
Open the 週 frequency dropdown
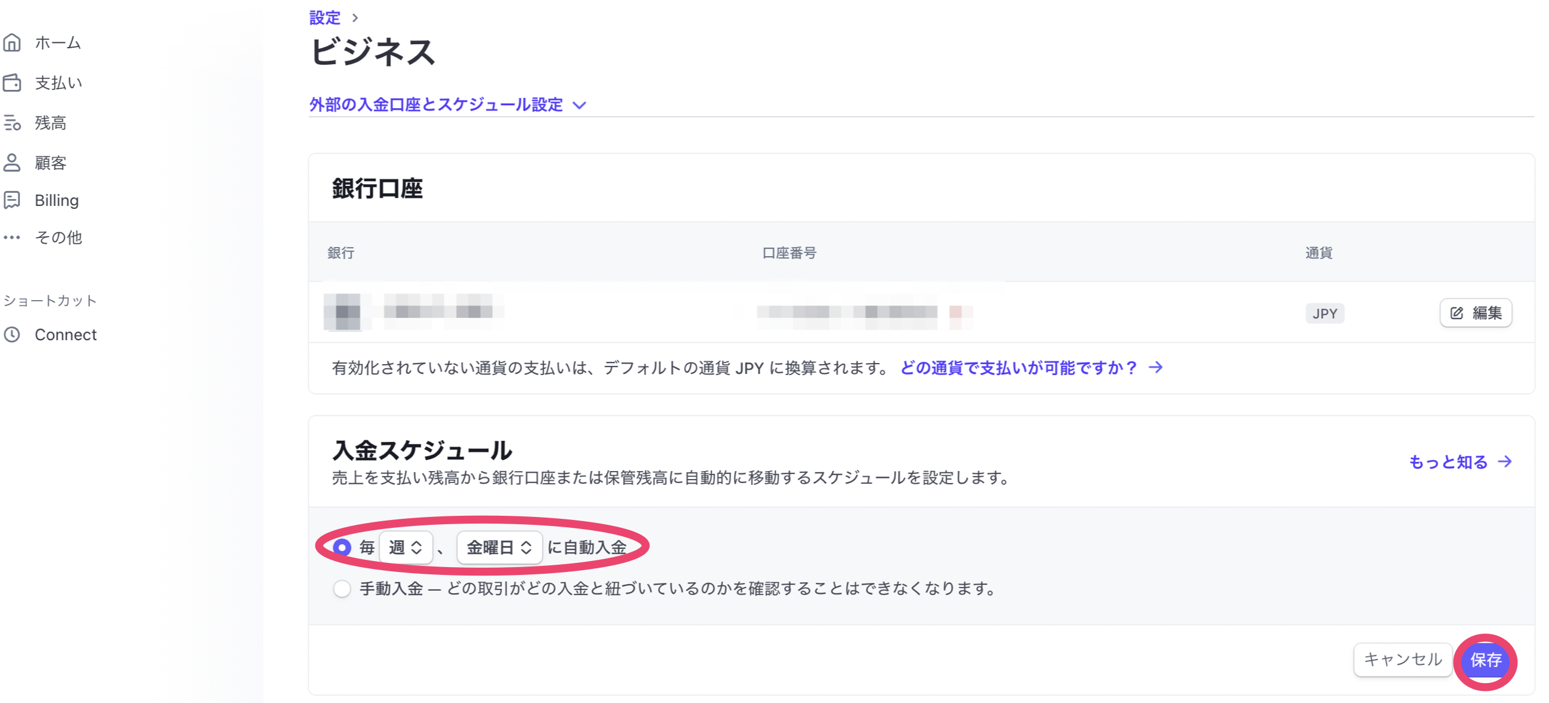pos(406,547)
